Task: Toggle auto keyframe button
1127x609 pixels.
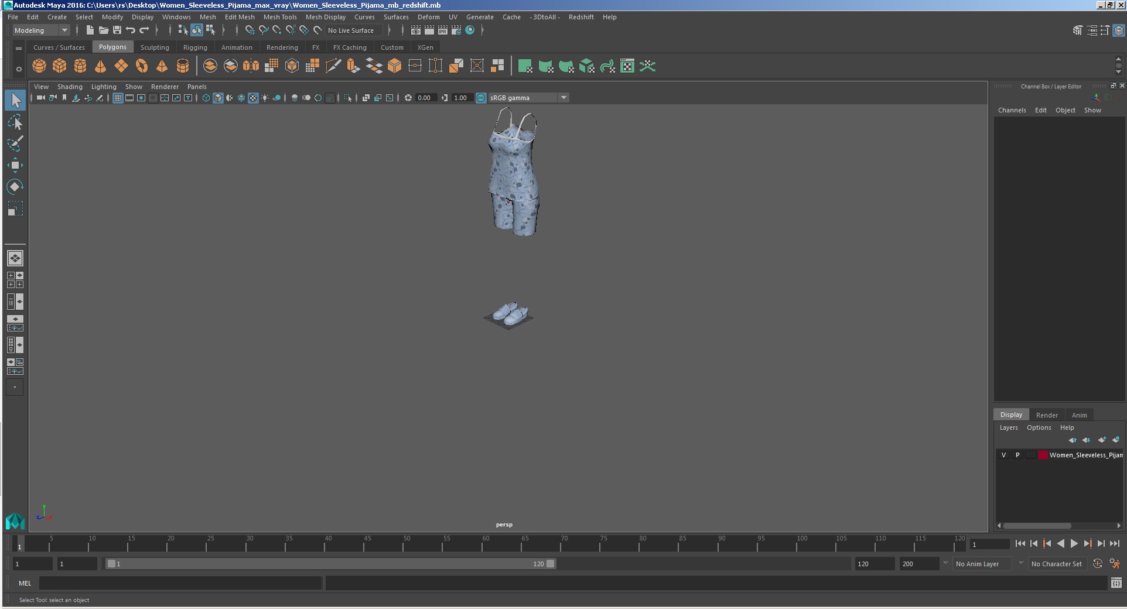Action: pos(1098,563)
